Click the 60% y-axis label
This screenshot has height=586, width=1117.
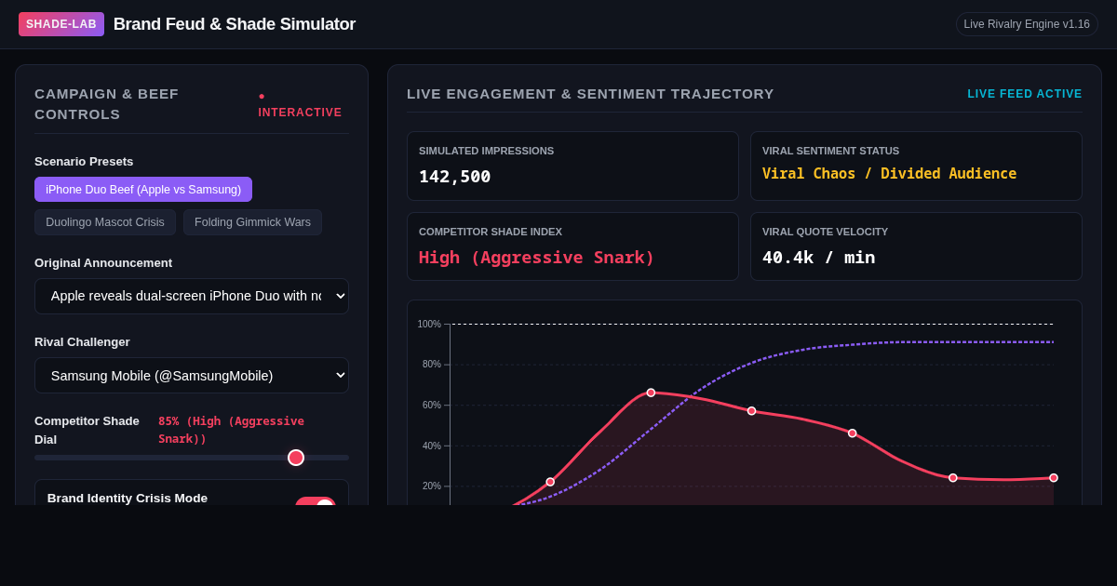click(x=432, y=406)
